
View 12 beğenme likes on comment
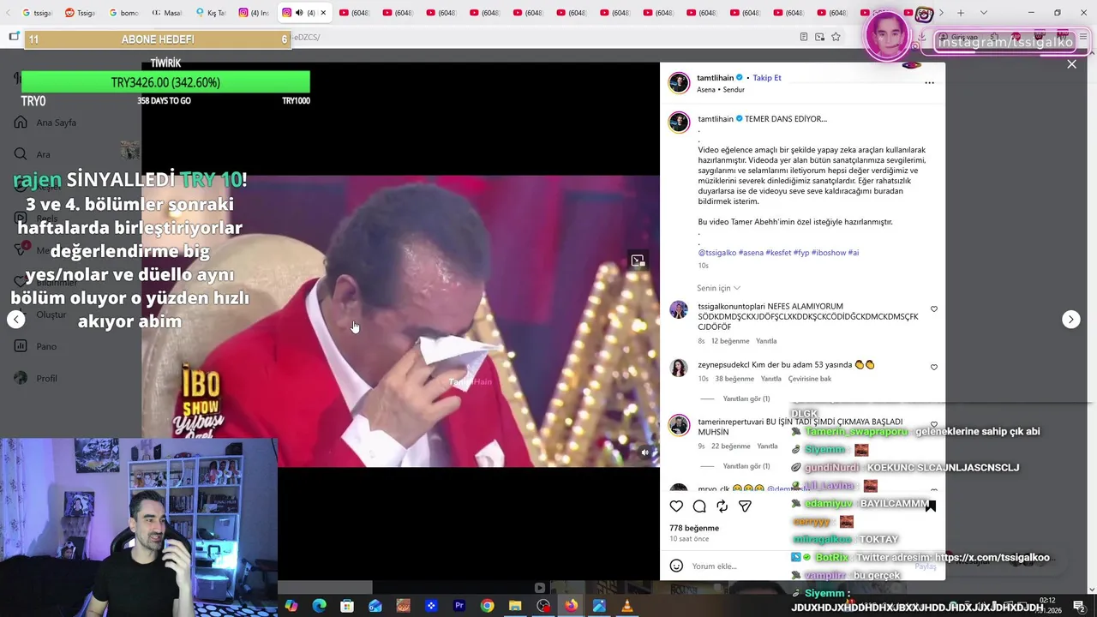[x=730, y=341]
